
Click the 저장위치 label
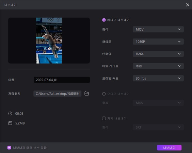(x=14, y=93)
